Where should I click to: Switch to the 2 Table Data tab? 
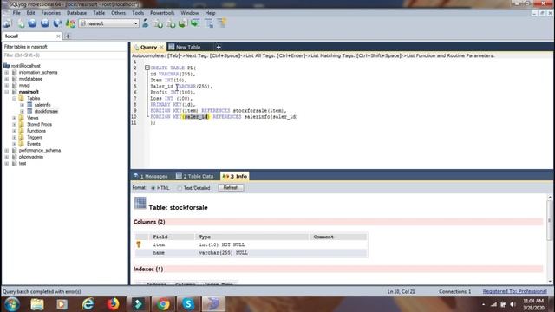coord(195,176)
